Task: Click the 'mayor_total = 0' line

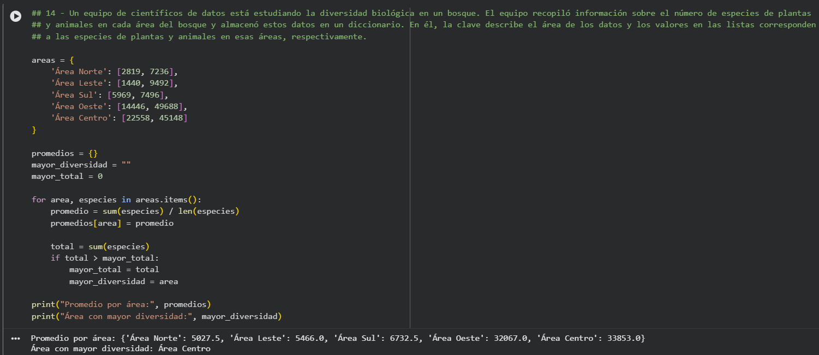Action: pyautogui.click(x=67, y=176)
